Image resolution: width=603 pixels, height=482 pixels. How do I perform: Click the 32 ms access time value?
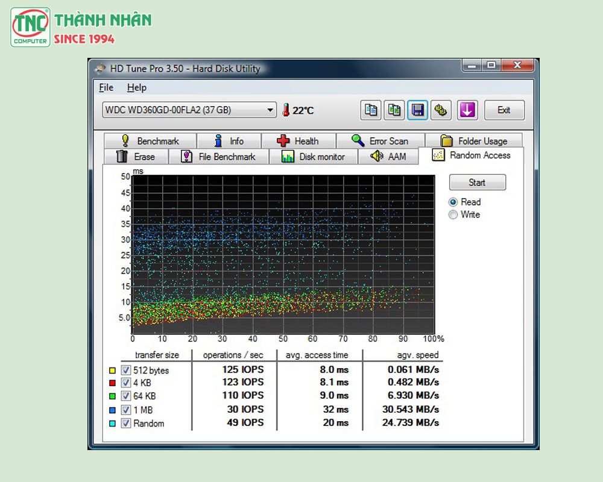click(x=336, y=409)
